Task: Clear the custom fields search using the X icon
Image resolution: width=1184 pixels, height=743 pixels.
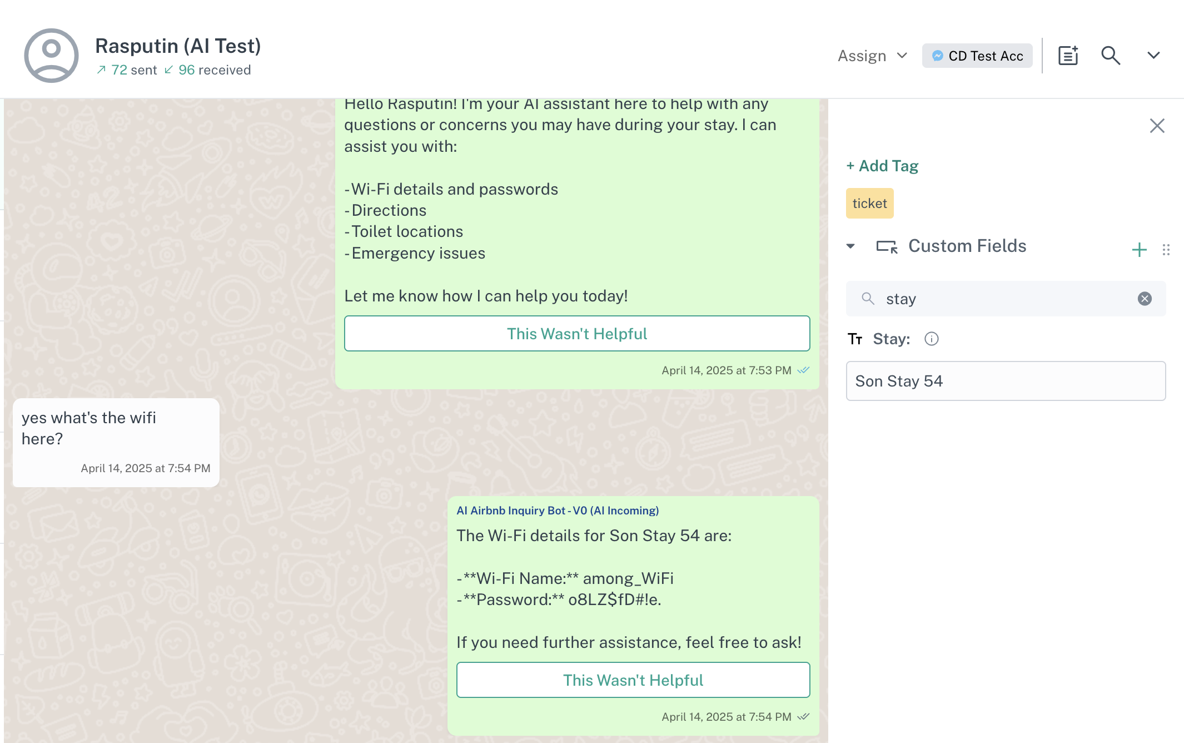Action: coord(1145,299)
